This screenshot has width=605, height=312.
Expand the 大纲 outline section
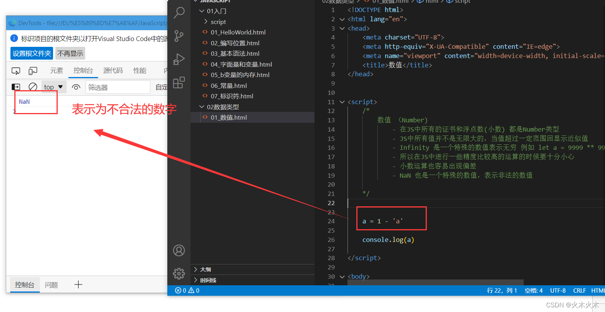tap(253, 269)
